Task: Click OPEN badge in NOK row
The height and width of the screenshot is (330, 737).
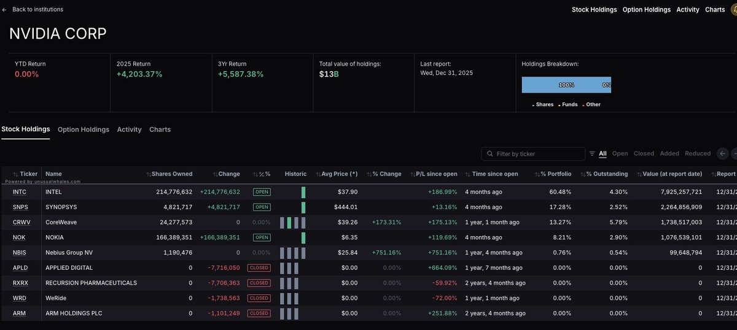Action: tap(262, 237)
